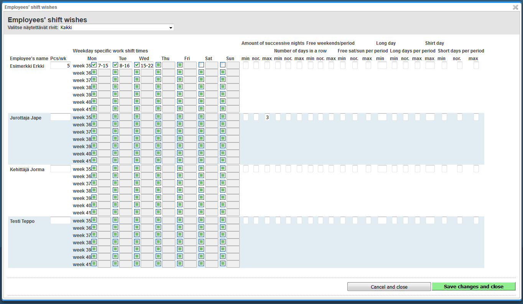Screen dimensions: 523x304
Task: Focus Kehittäjä Jorma's Pcs/wk input field
Action: tap(61, 169)
